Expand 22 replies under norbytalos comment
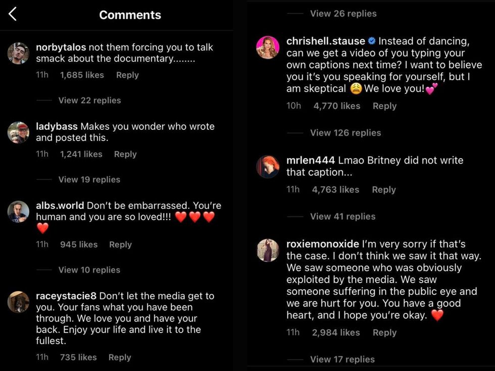The height and width of the screenshot is (371, 495). pyautogui.click(x=89, y=100)
